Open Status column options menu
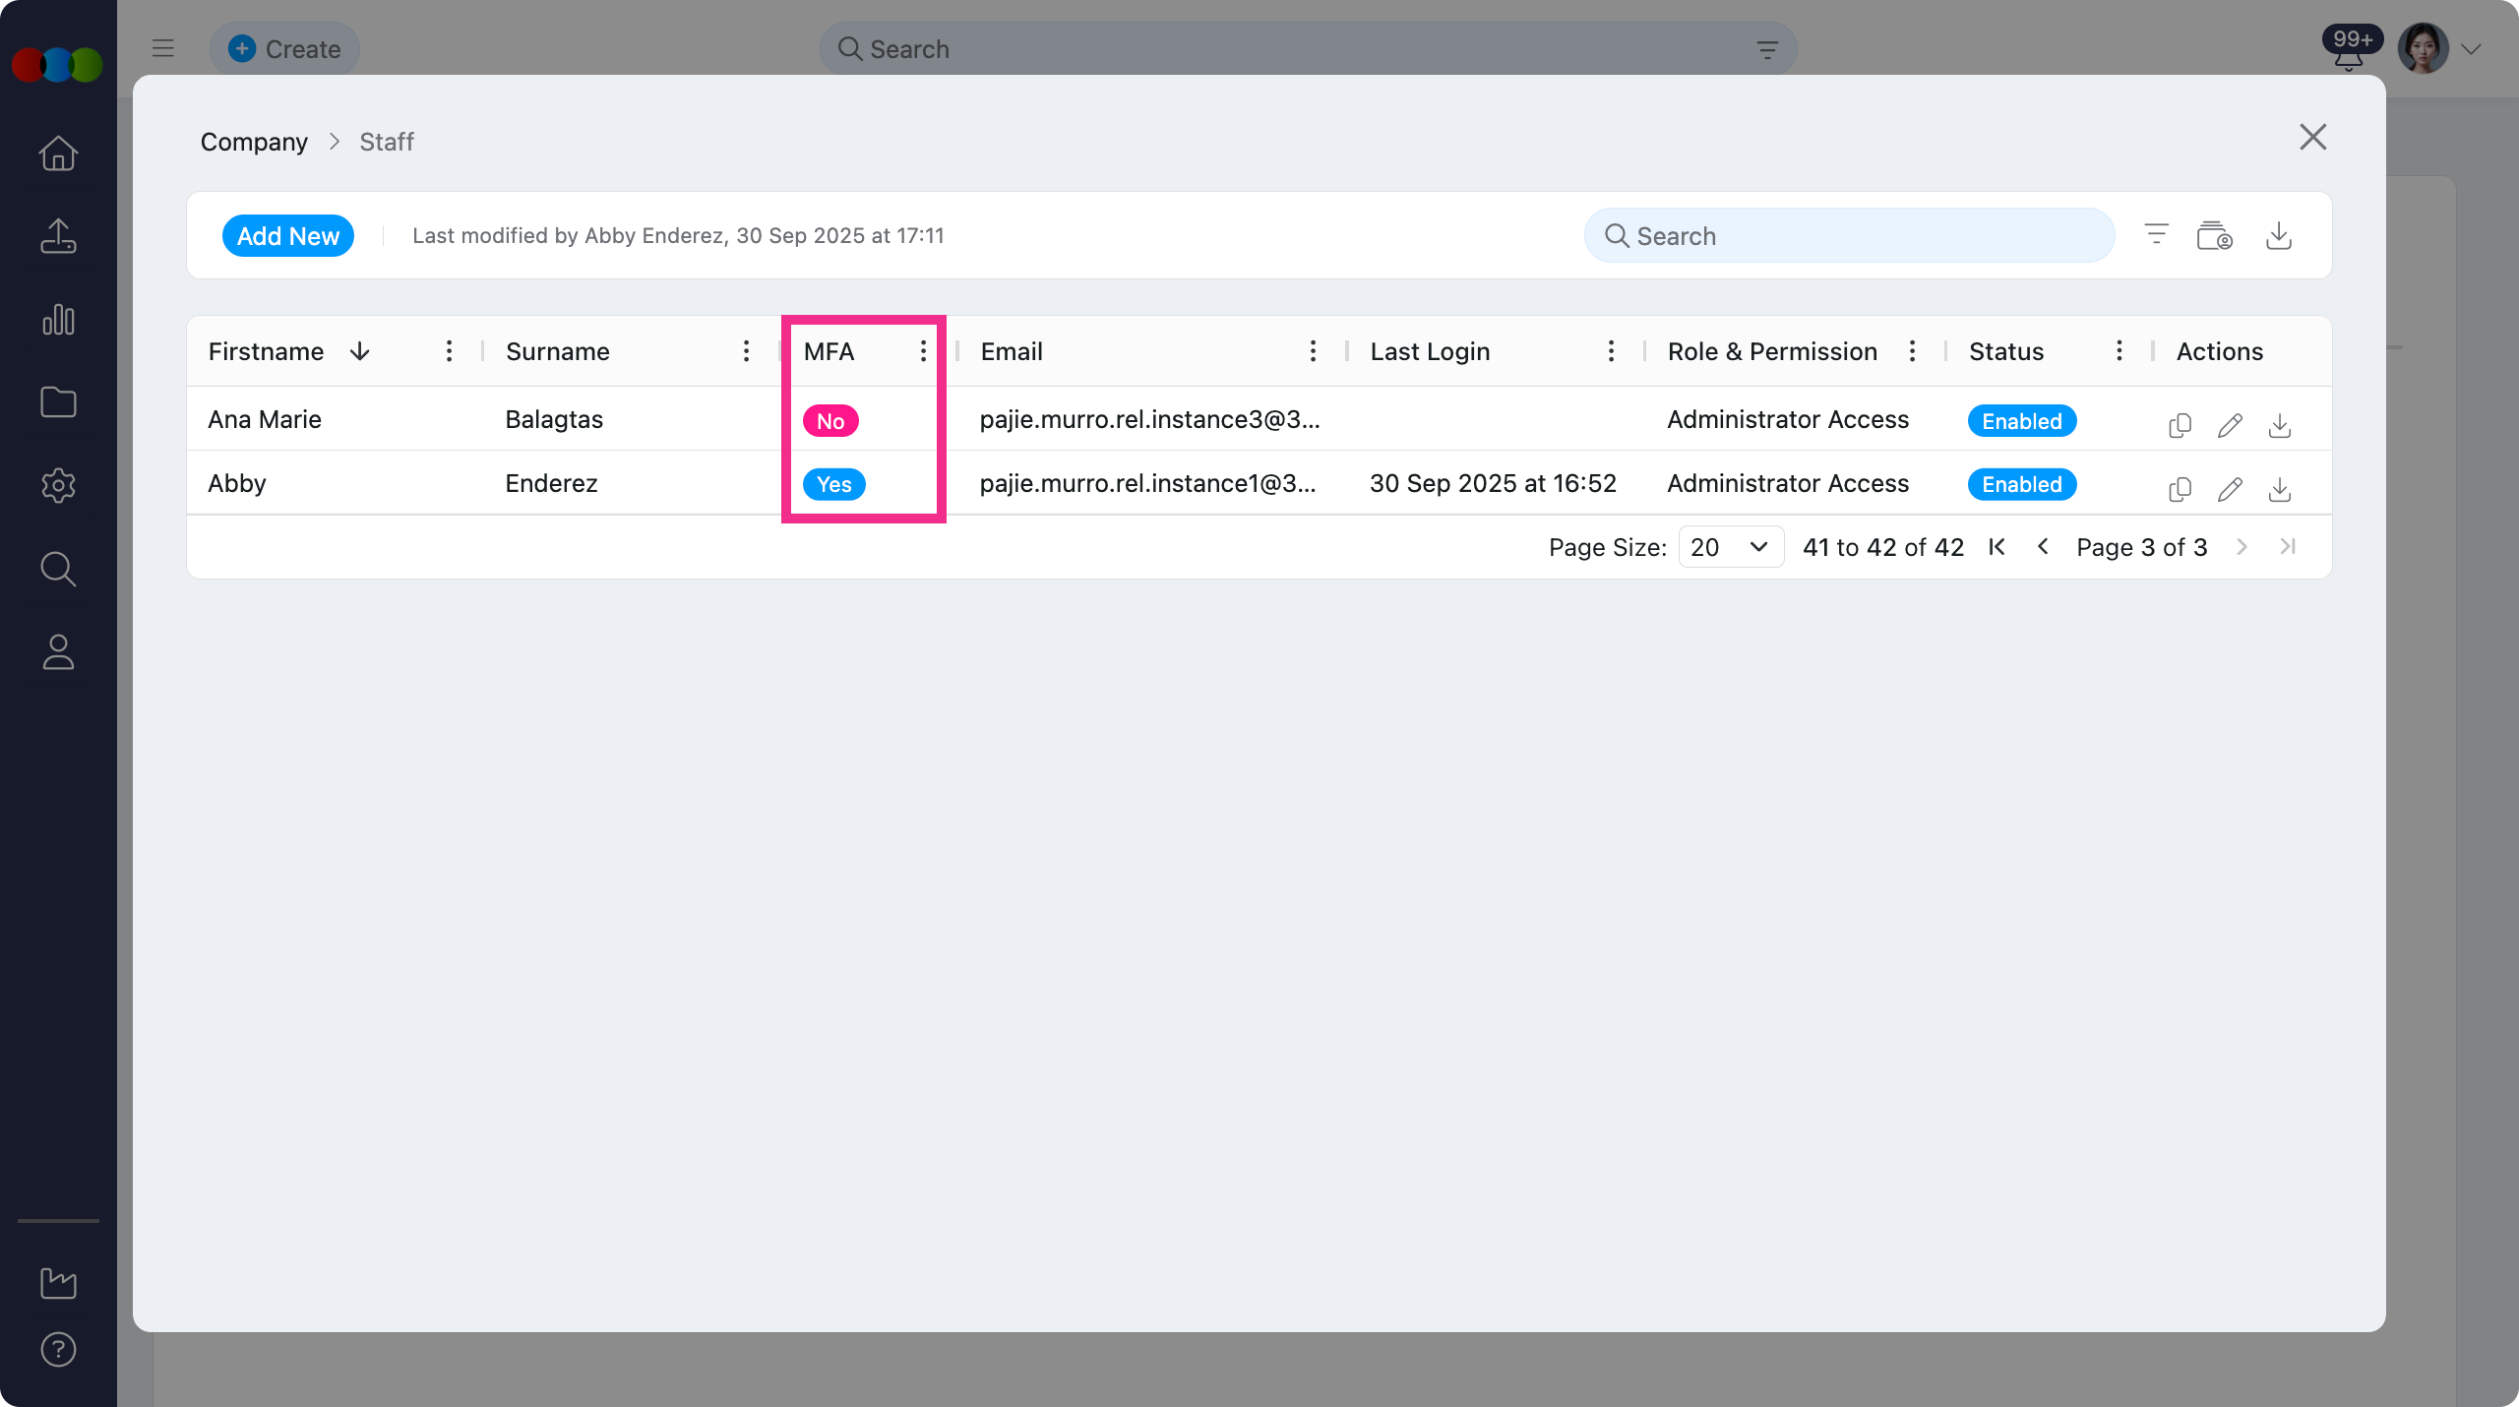 coord(2119,351)
